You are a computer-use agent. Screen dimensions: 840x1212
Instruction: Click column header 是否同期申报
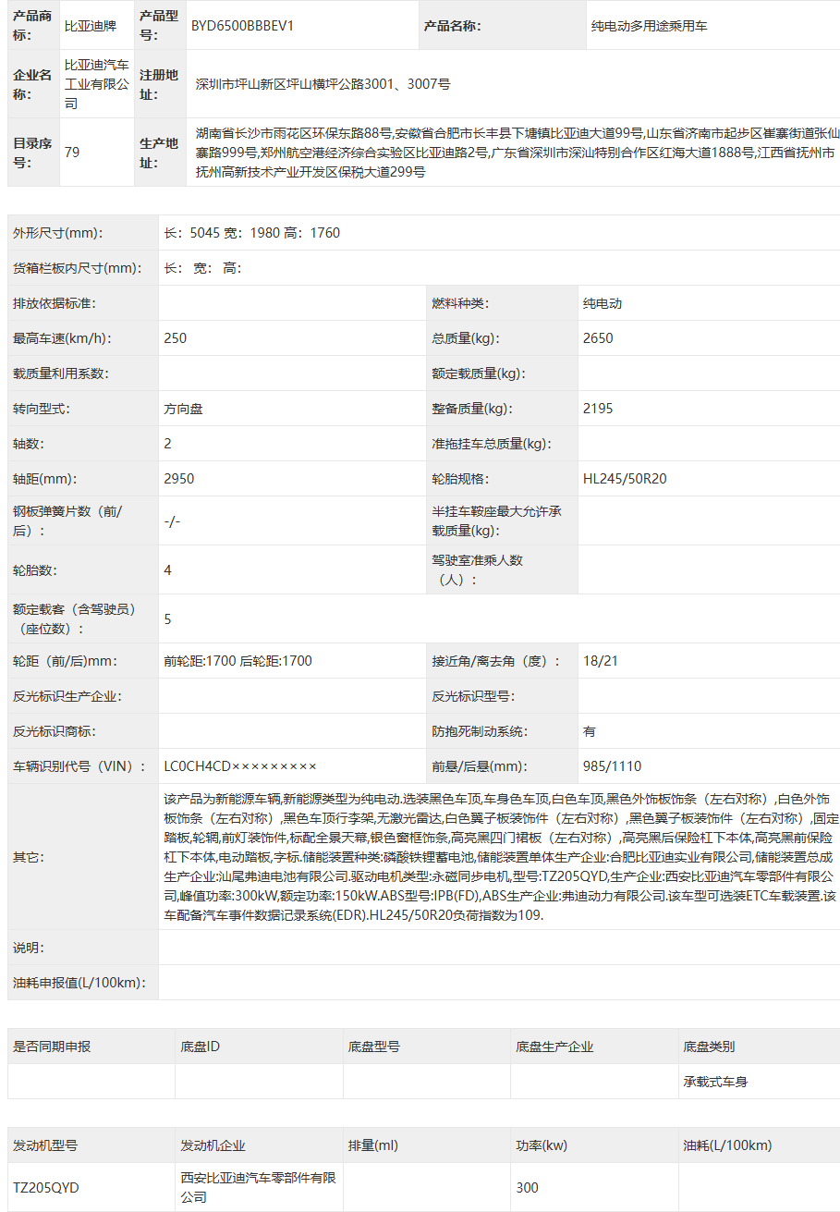pos(52,1047)
